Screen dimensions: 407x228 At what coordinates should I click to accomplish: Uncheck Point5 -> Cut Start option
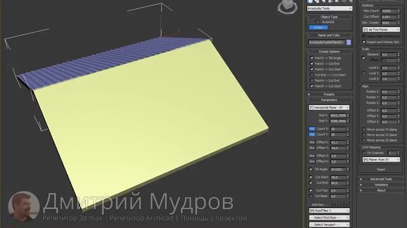point(312,86)
